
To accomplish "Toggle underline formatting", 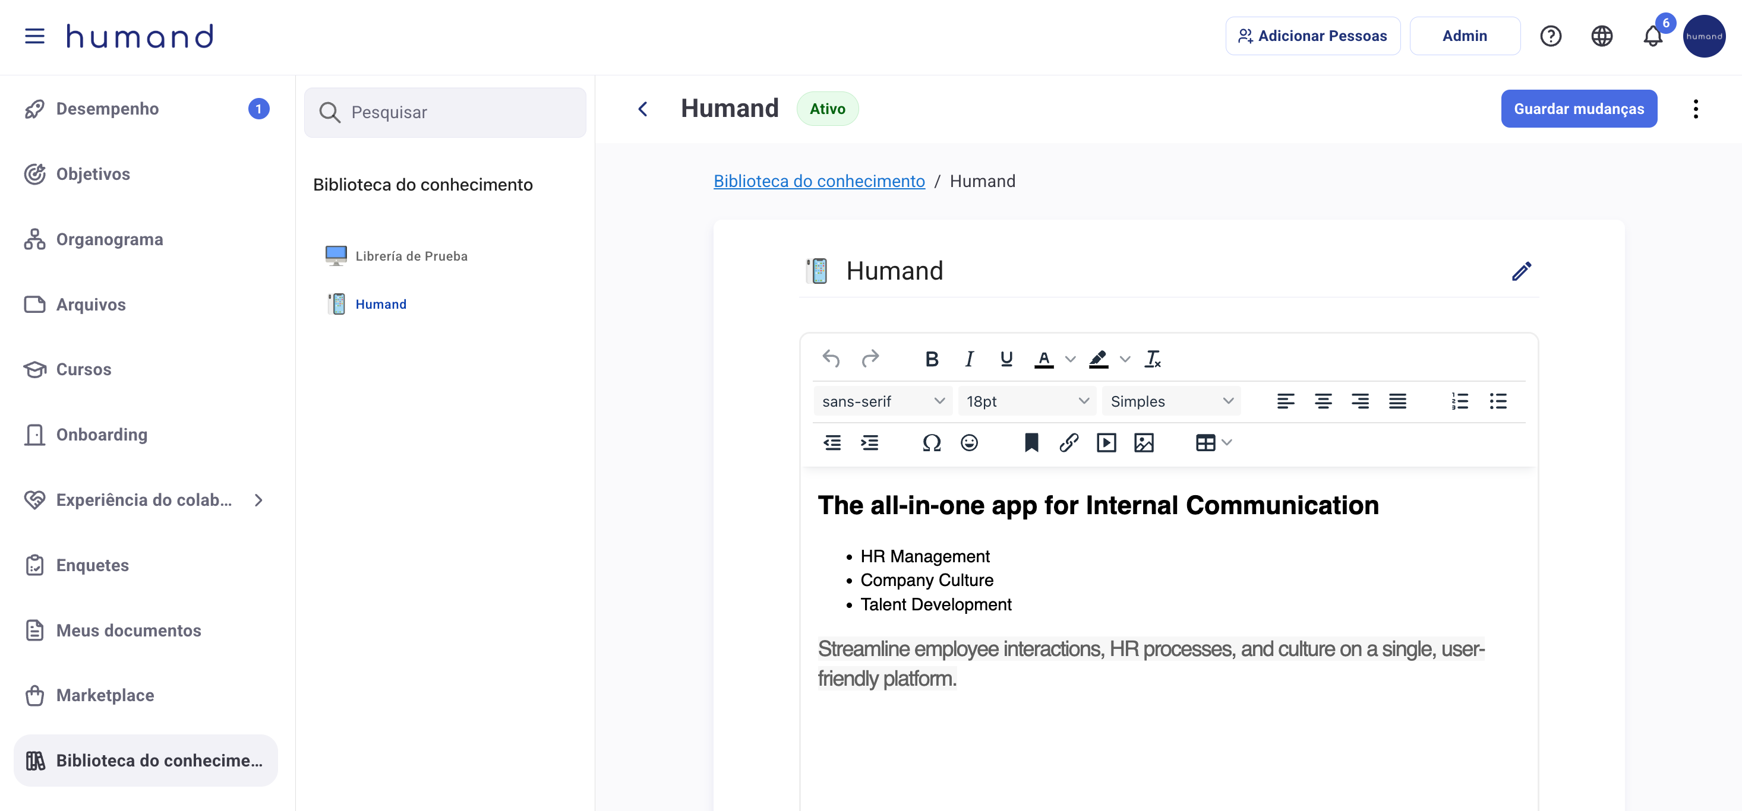I will point(1006,359).
